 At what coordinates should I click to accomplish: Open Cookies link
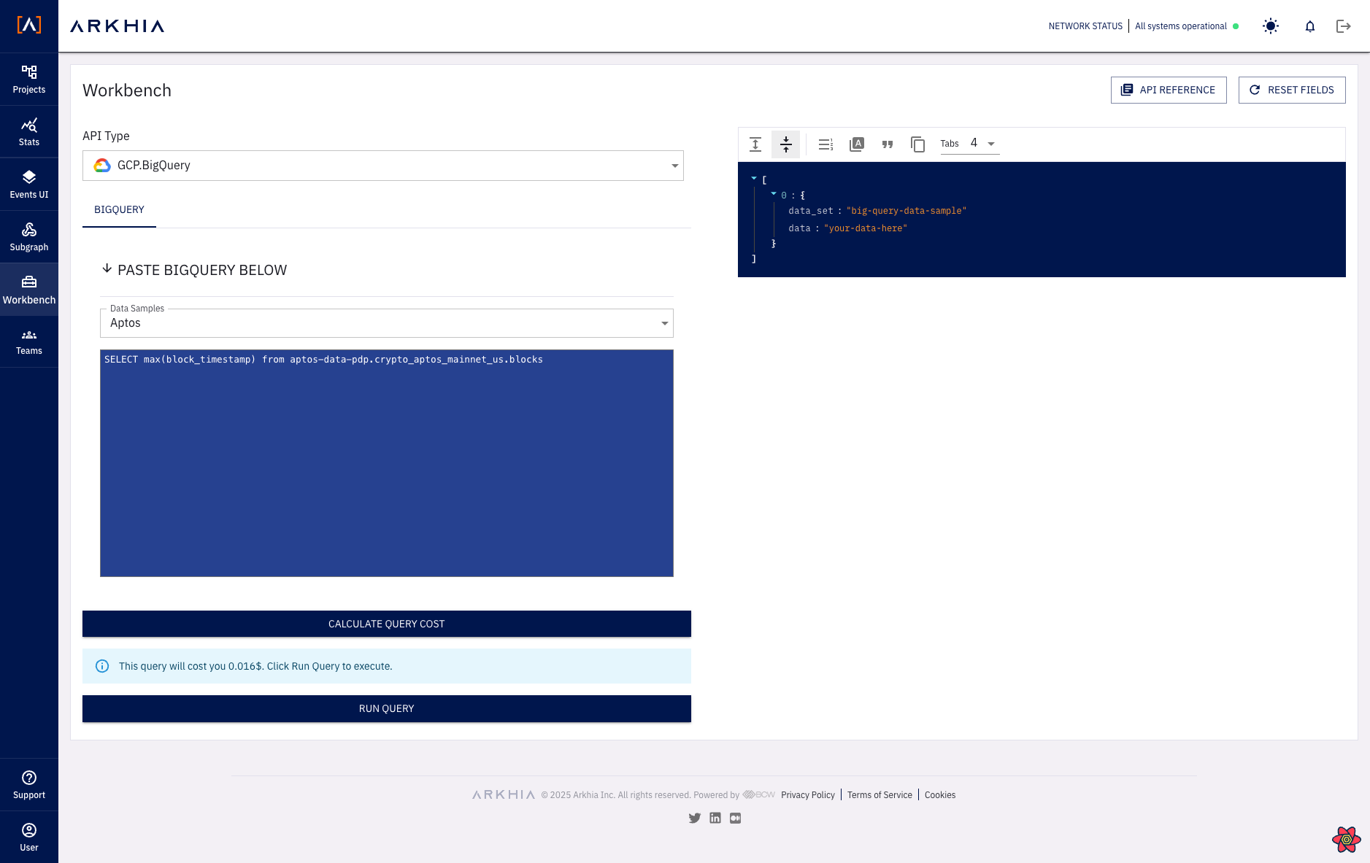940,795
